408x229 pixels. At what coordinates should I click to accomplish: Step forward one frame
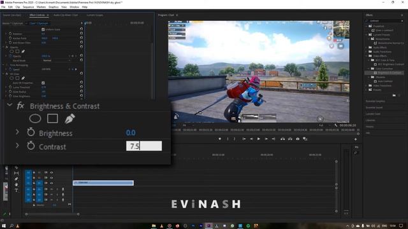tap(266, 139)
